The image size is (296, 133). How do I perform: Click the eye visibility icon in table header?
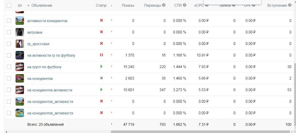point(20,6)
